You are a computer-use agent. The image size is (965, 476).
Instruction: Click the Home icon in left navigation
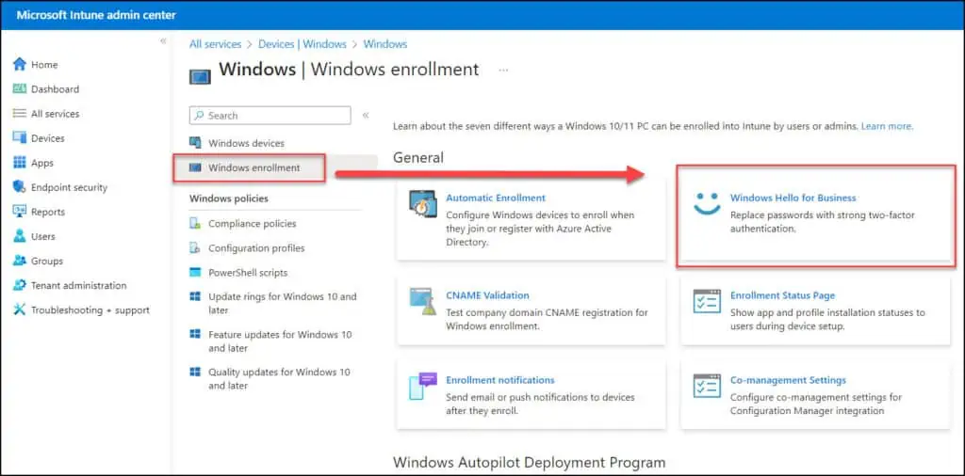(x=20, y=64)
